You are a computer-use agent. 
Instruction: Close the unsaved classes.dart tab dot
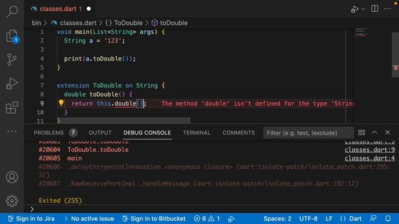89,9
